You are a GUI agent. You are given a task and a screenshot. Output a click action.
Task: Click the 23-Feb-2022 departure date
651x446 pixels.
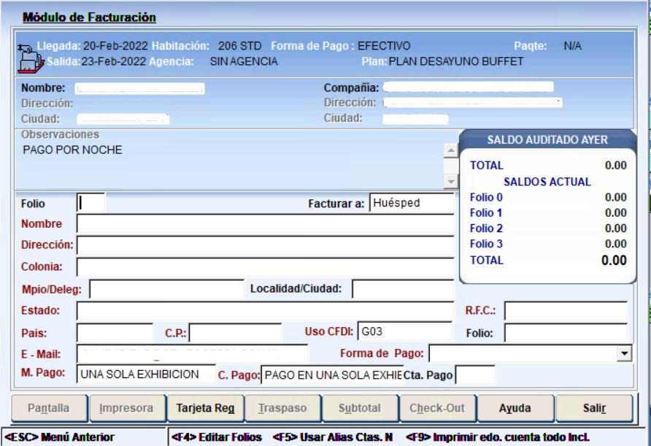[114, 61]
